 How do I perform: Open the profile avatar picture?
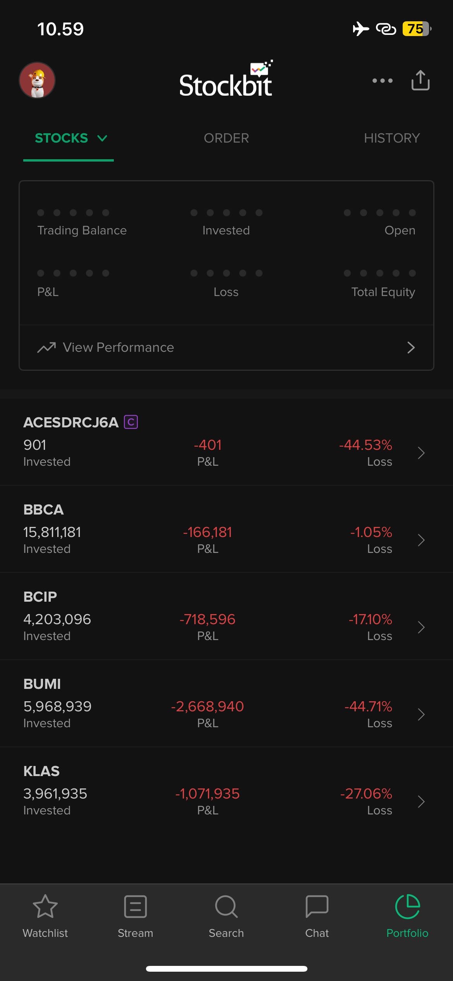[37, 80]
